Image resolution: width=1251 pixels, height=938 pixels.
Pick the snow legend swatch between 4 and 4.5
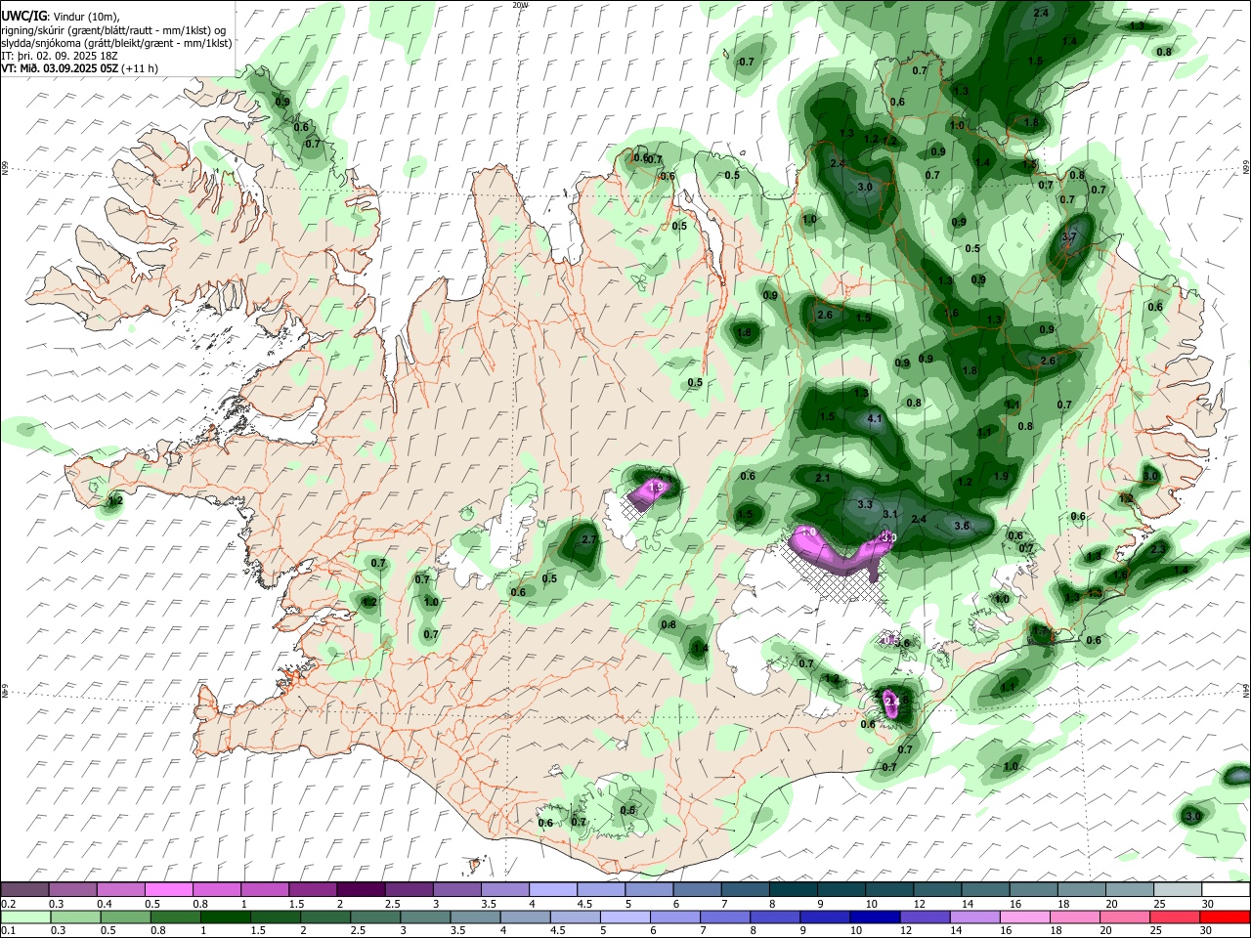tap(553, 890)
